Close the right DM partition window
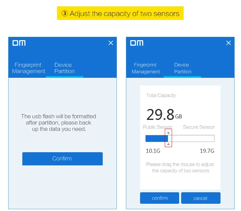241x211 pixels. point(228,43)
